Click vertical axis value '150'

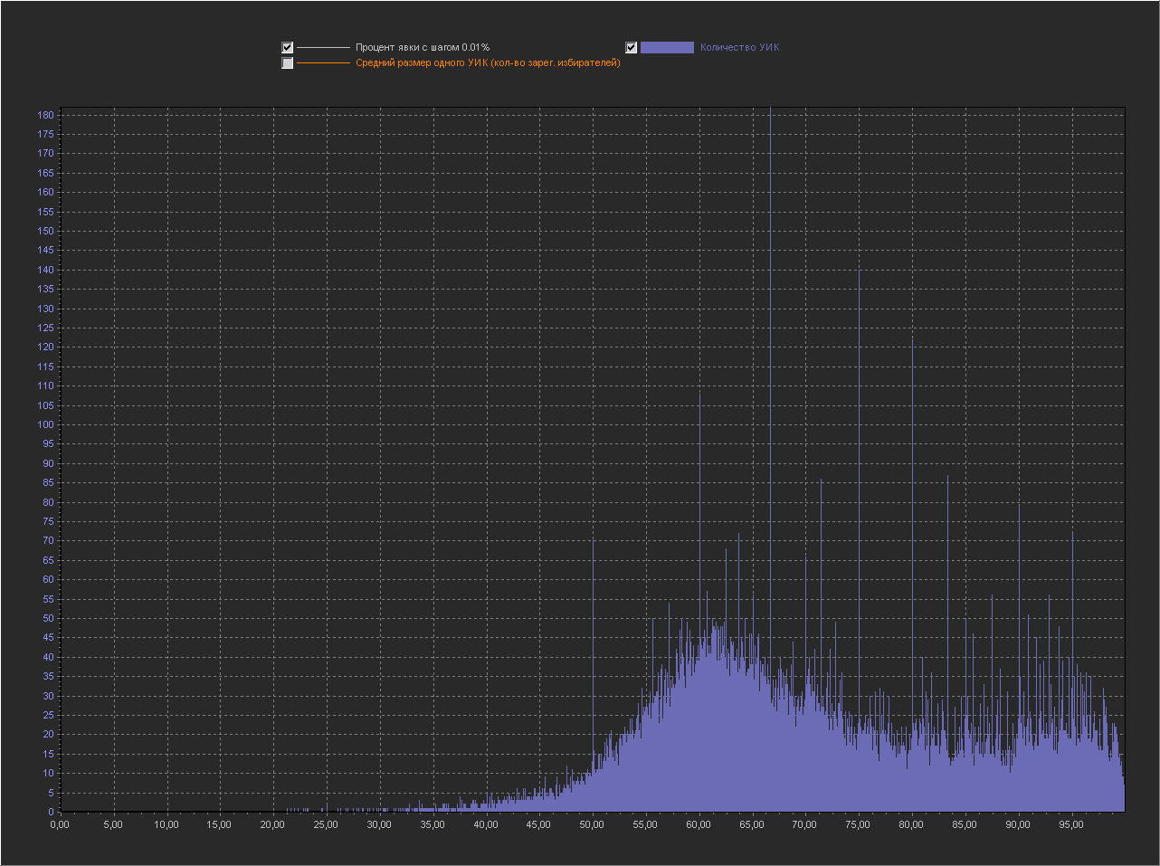[46, 231]
